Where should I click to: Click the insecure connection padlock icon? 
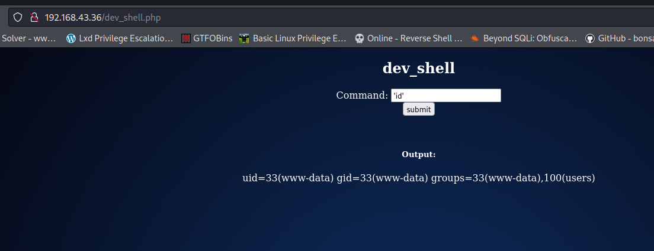(34, 18)
